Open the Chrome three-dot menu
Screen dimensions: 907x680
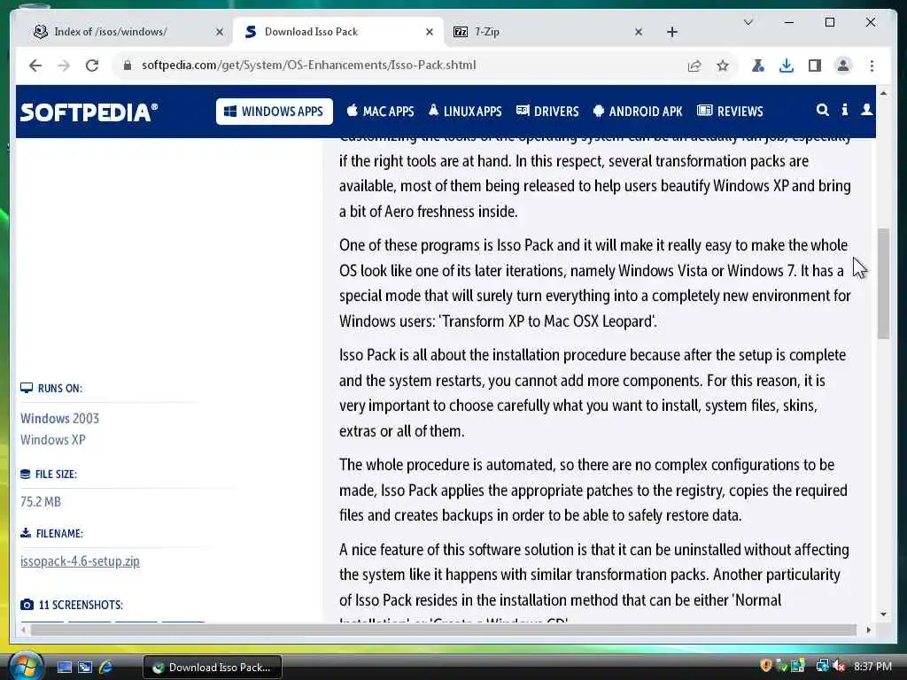click(872, 66)
